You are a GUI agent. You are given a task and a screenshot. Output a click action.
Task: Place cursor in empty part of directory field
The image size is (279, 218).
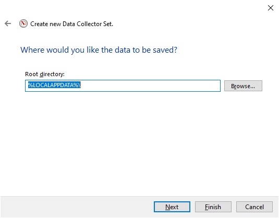click(x=150, y=86)
